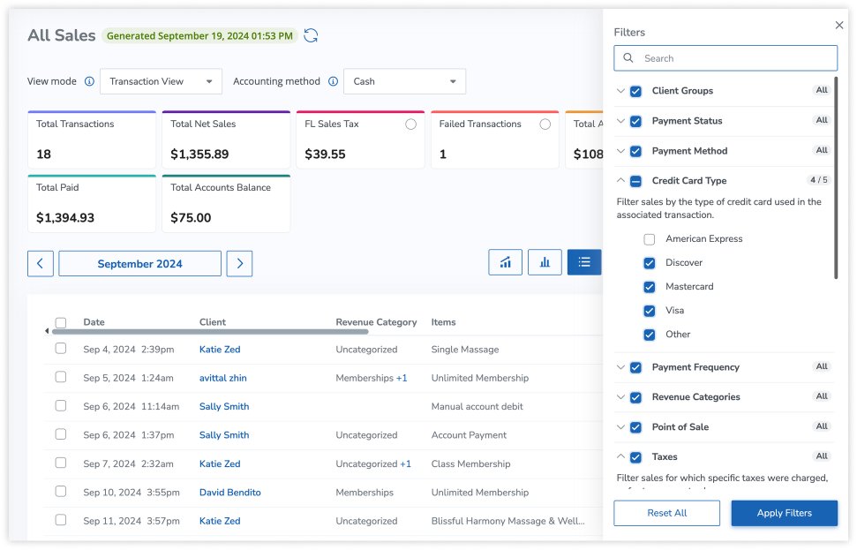Click the Apply Filters button

pos(784,513)
